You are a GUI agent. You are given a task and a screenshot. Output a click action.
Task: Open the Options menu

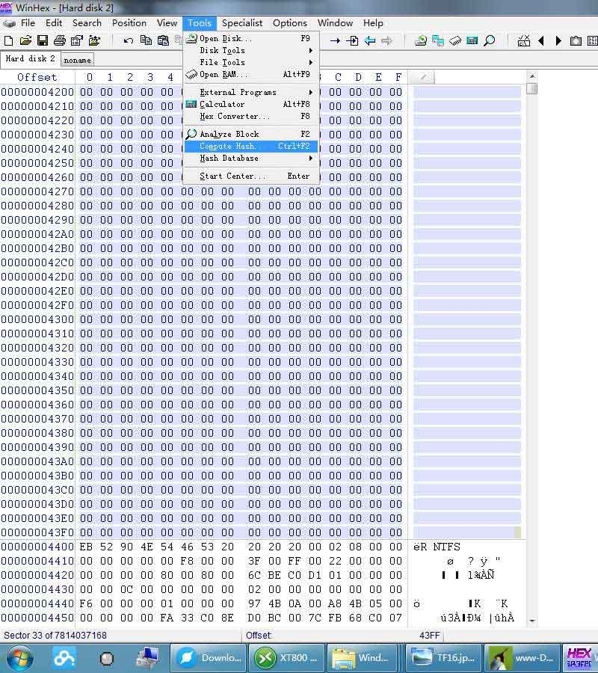tap(290, 23)
